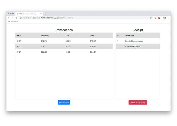The height and width of the screenshot is (126, 177).
Task: Select transaction with total $24.24
Action: [x=64, y=52]
